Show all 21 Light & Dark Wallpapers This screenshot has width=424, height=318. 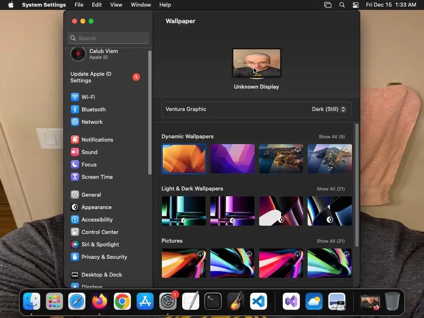pos(330,189)
